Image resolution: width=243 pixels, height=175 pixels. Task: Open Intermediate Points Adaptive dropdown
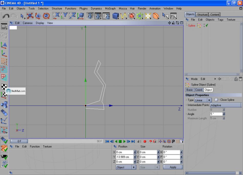[226, 105]
